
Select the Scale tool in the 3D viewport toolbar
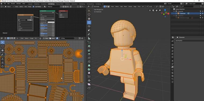(x=89, y=30)
